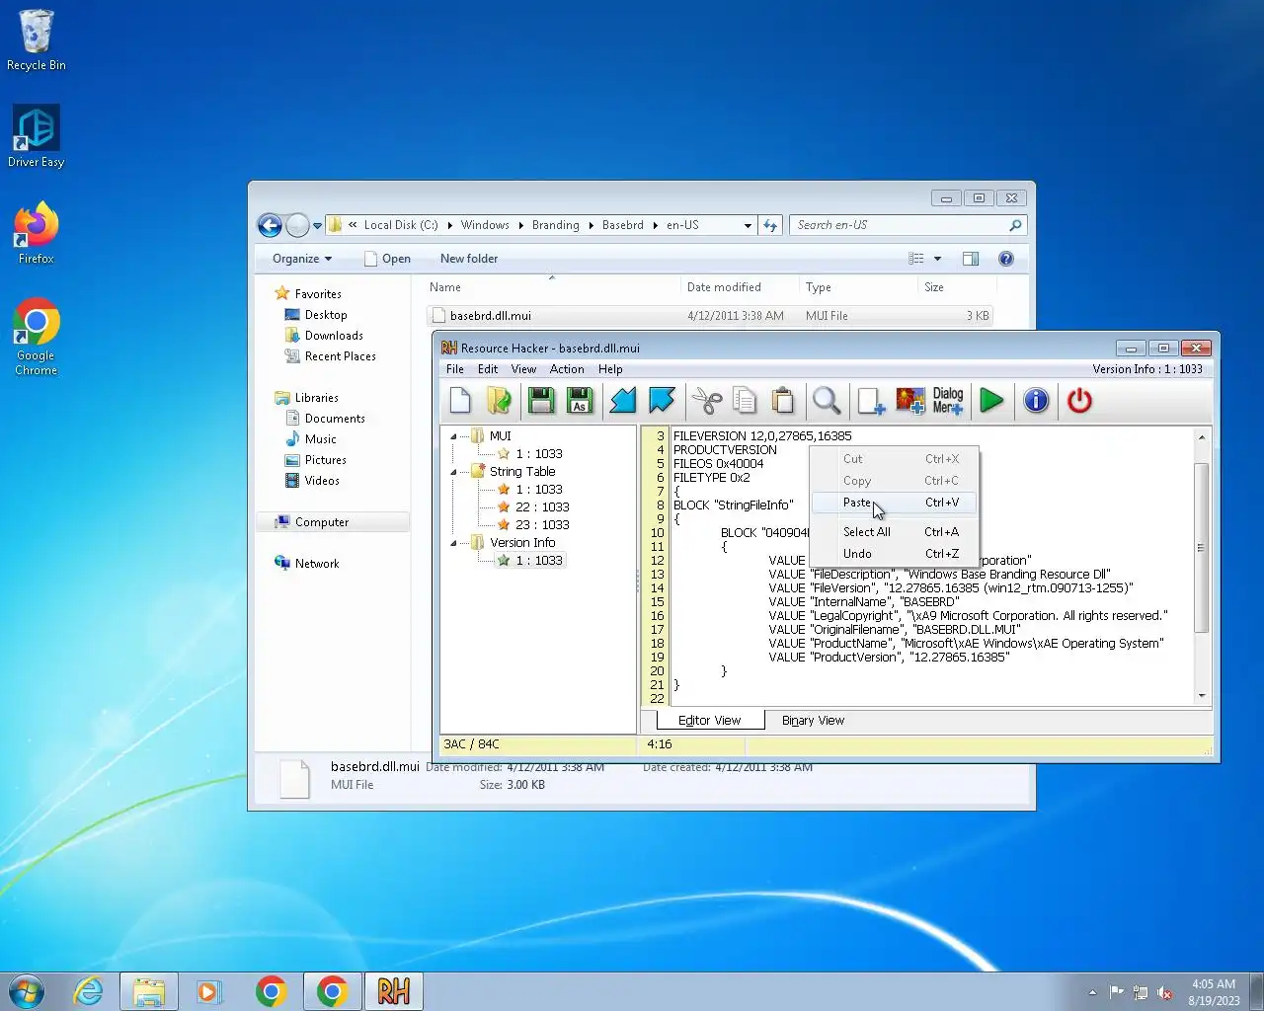The image size is (1264, 1011).
Task: Open the Organize dropdown in Explorer
Action: point(302,259)
